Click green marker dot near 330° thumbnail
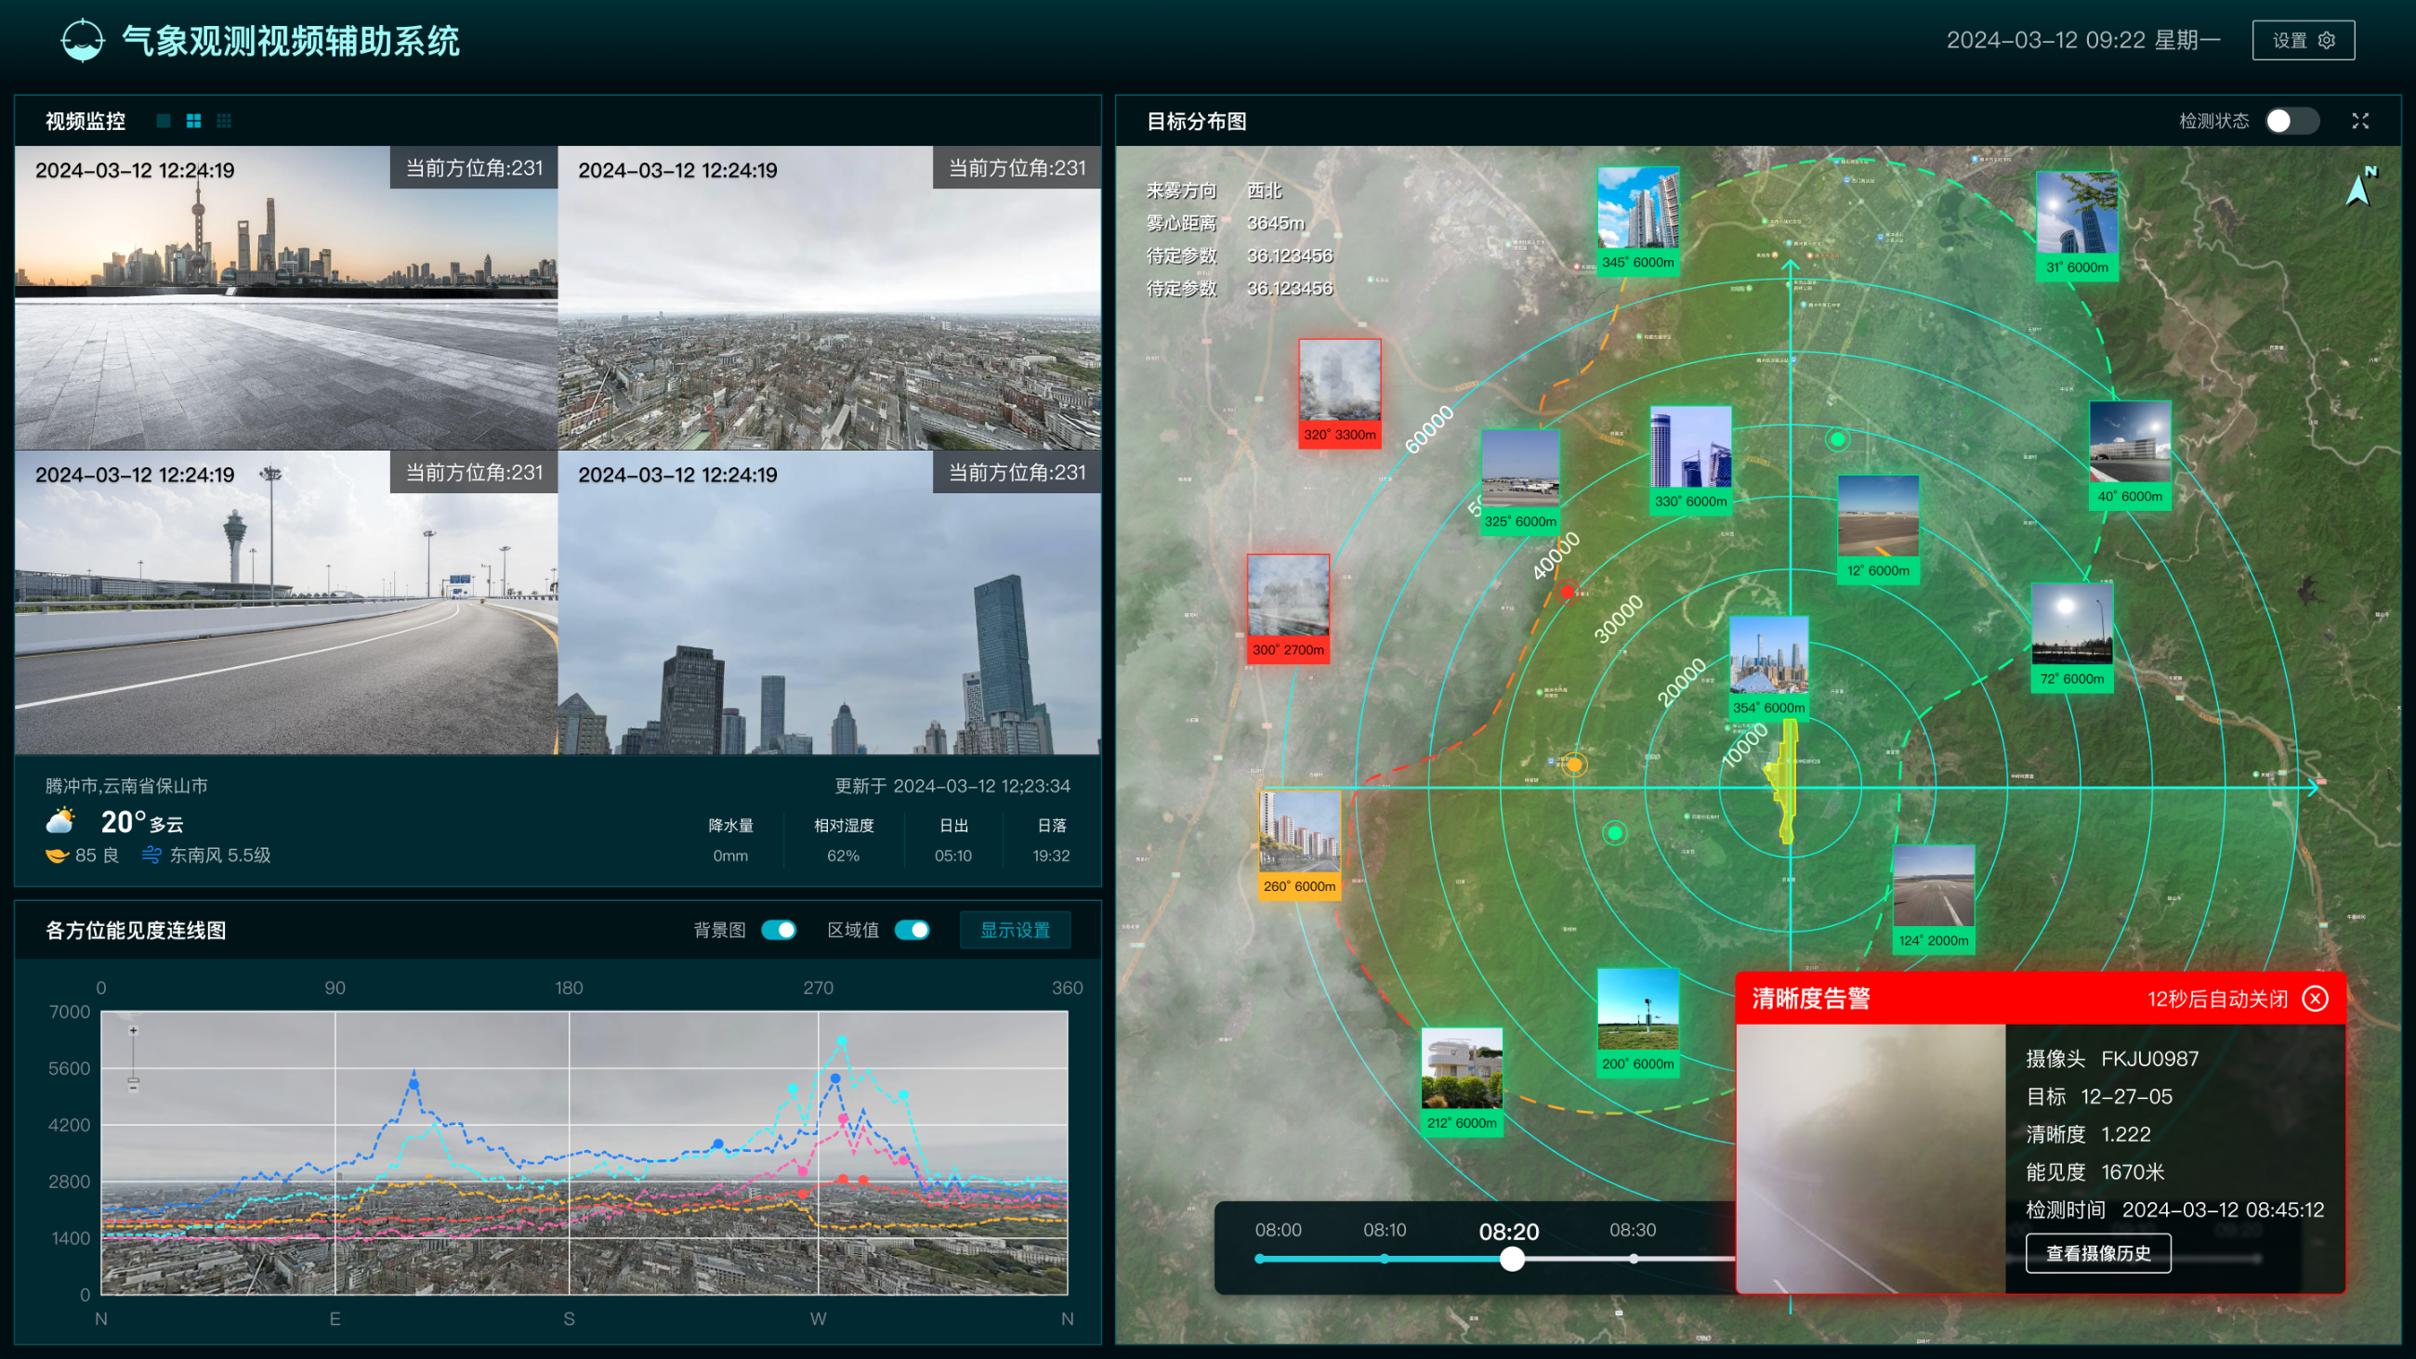Viewport: 2416px width, 1359px height. 1837,439
